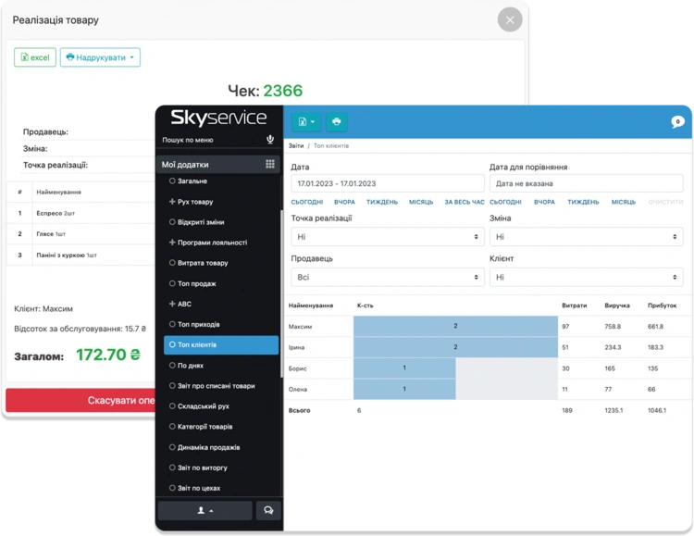Image resolution: width=694 pixels, height=536 pixels.
Task: Click the green excel button in receipt
Action: click(x=35, y=57)
